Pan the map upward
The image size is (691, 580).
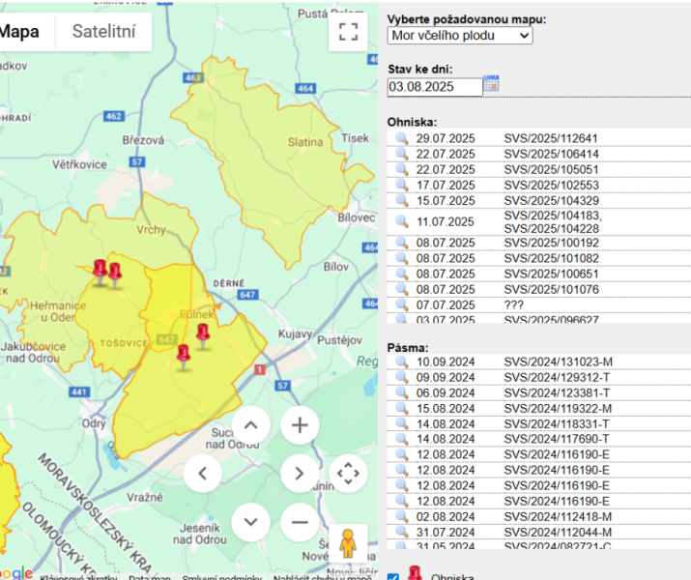(x=250, y=425)
